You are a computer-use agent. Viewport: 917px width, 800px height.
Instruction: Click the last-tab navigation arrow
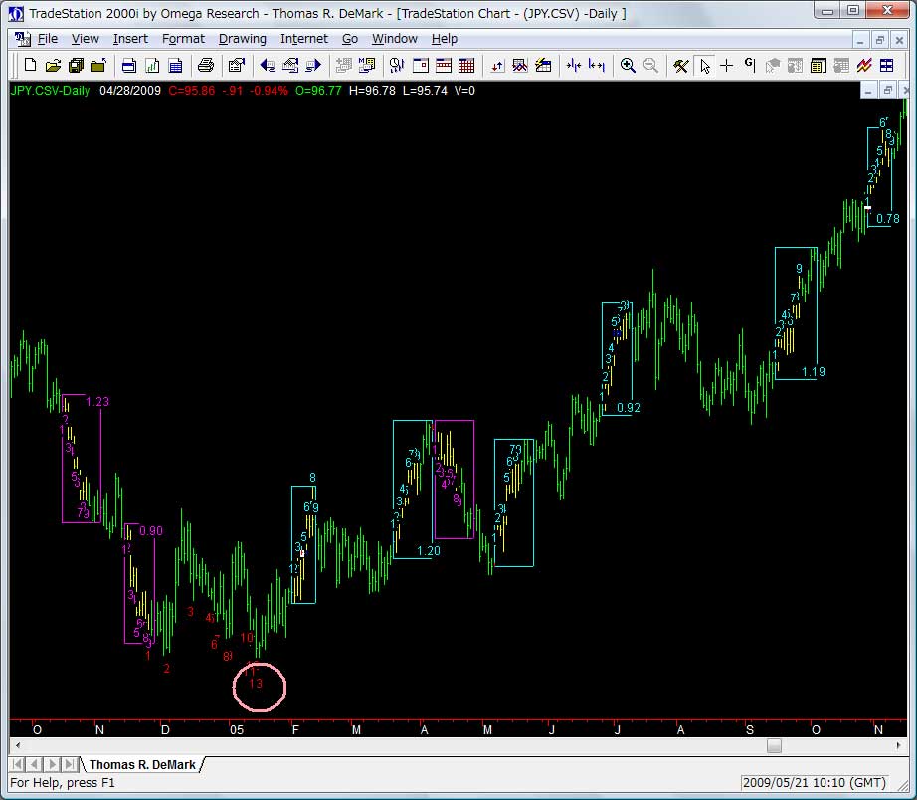click(x=70, y=765)
